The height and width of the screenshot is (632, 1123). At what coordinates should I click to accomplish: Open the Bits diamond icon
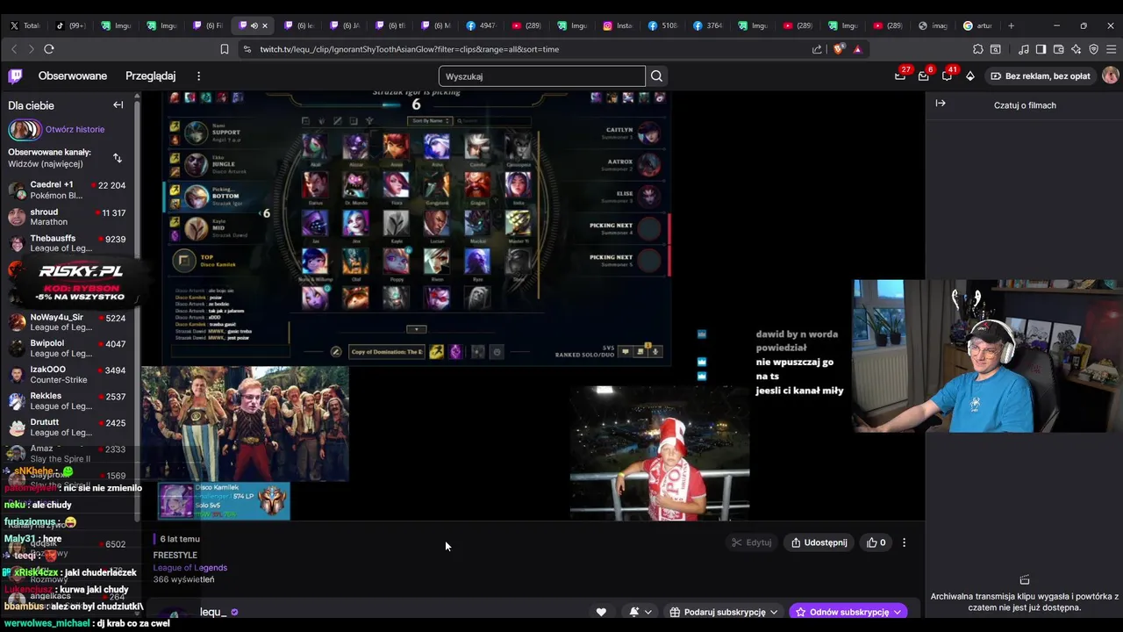point(970,76)
